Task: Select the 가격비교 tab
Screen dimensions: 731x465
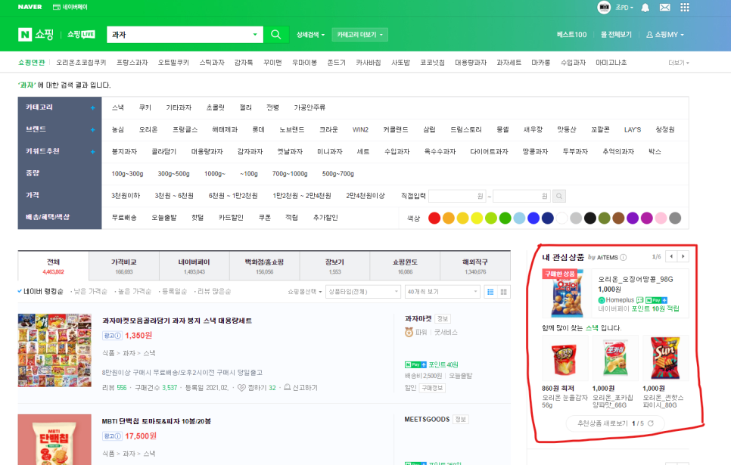Action: 123,266
